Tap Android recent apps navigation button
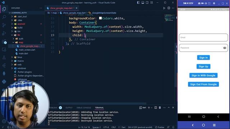 click(x=189, y=116)
